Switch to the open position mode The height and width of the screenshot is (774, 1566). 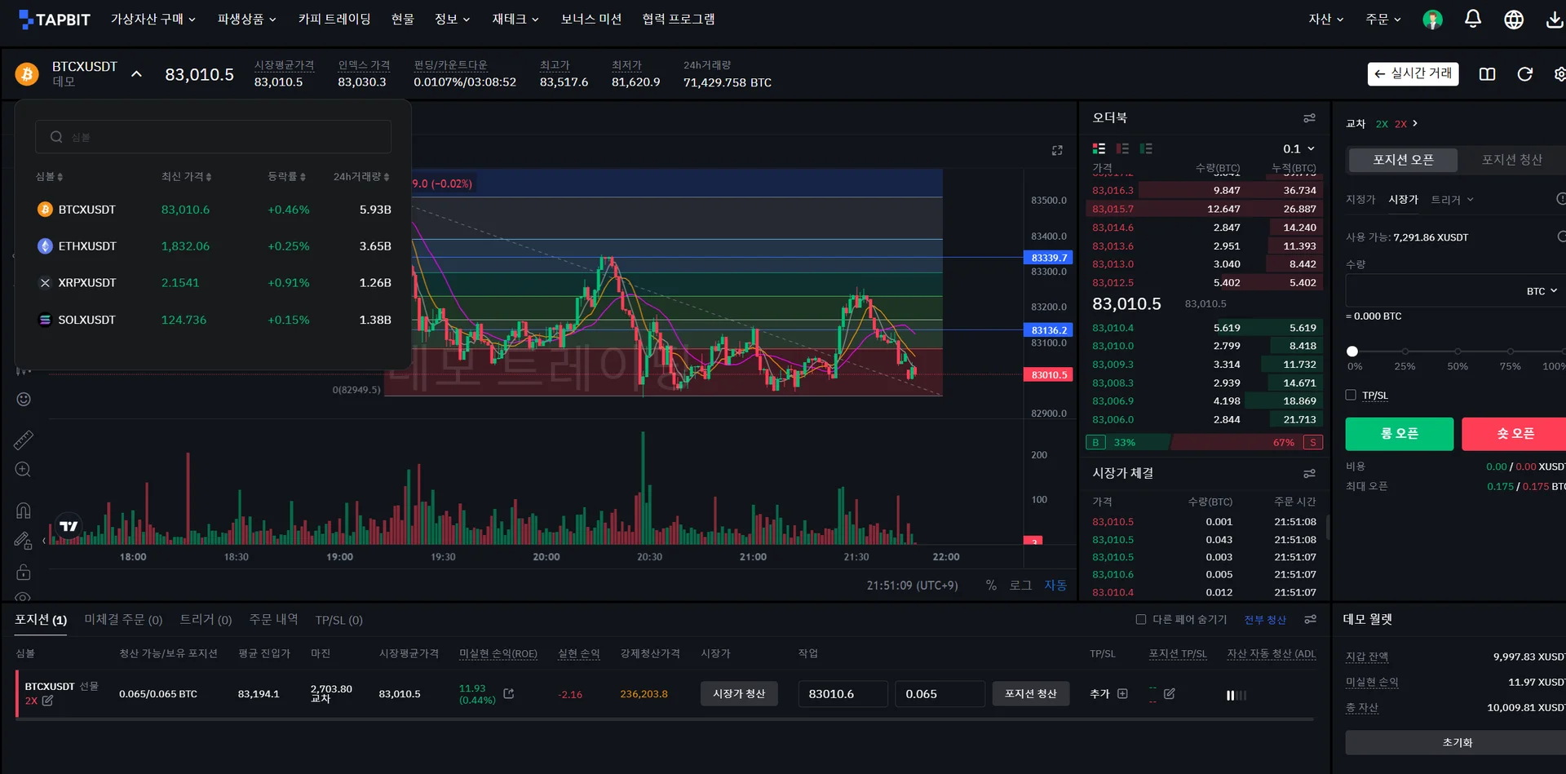[x=1403, y=160]
